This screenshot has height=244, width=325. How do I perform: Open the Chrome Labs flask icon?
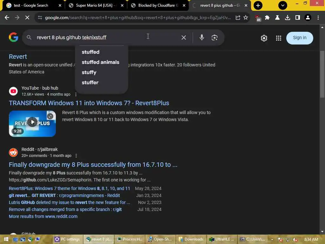(x=277, y=18)
